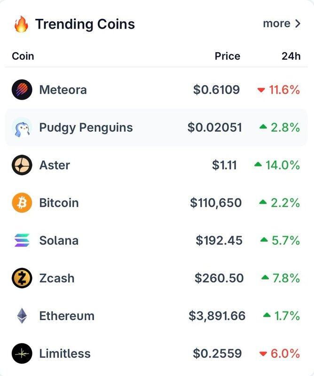Viewport: 314px width, 376px height.
Task: Click the Zcash coin logo
Action: 22,278
